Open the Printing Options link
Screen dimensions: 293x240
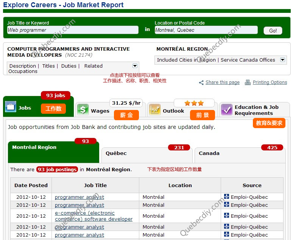pyautogui.click(x=270, y=82)
